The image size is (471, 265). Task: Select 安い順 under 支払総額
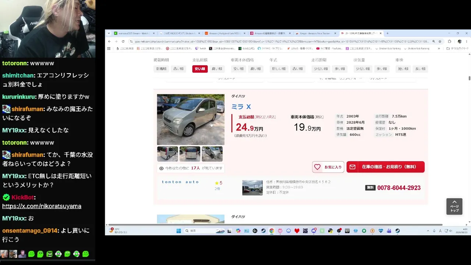200,69
